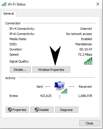
Task: Click the Received label in Activity
Action: tap(85, 87)
